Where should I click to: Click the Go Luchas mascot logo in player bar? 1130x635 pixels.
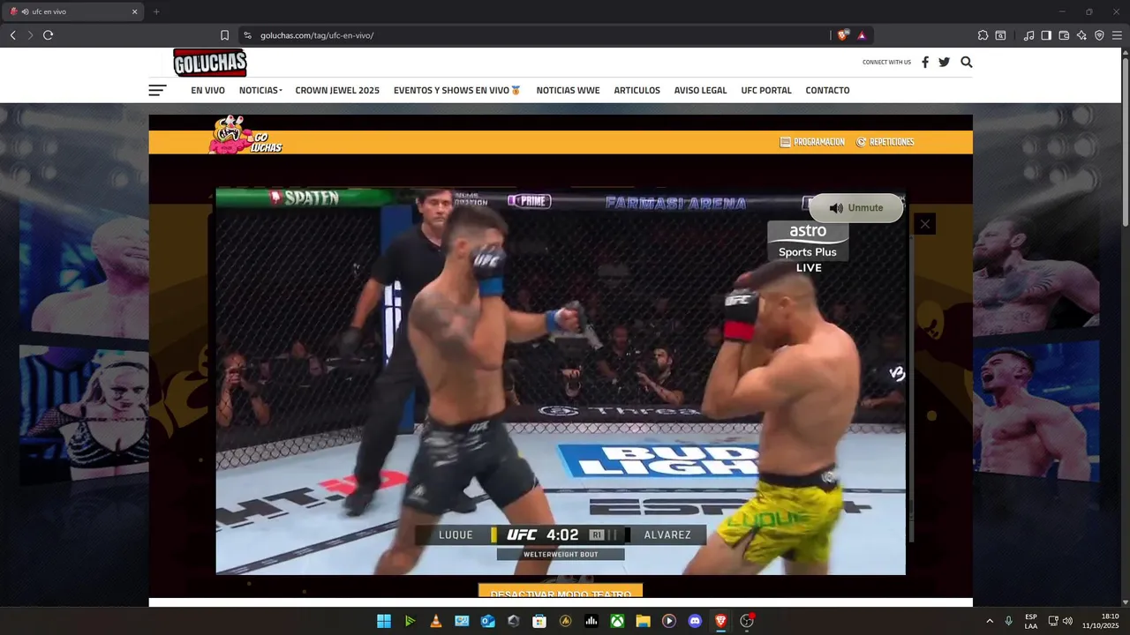pyautogui.click(x=245, y=135)
